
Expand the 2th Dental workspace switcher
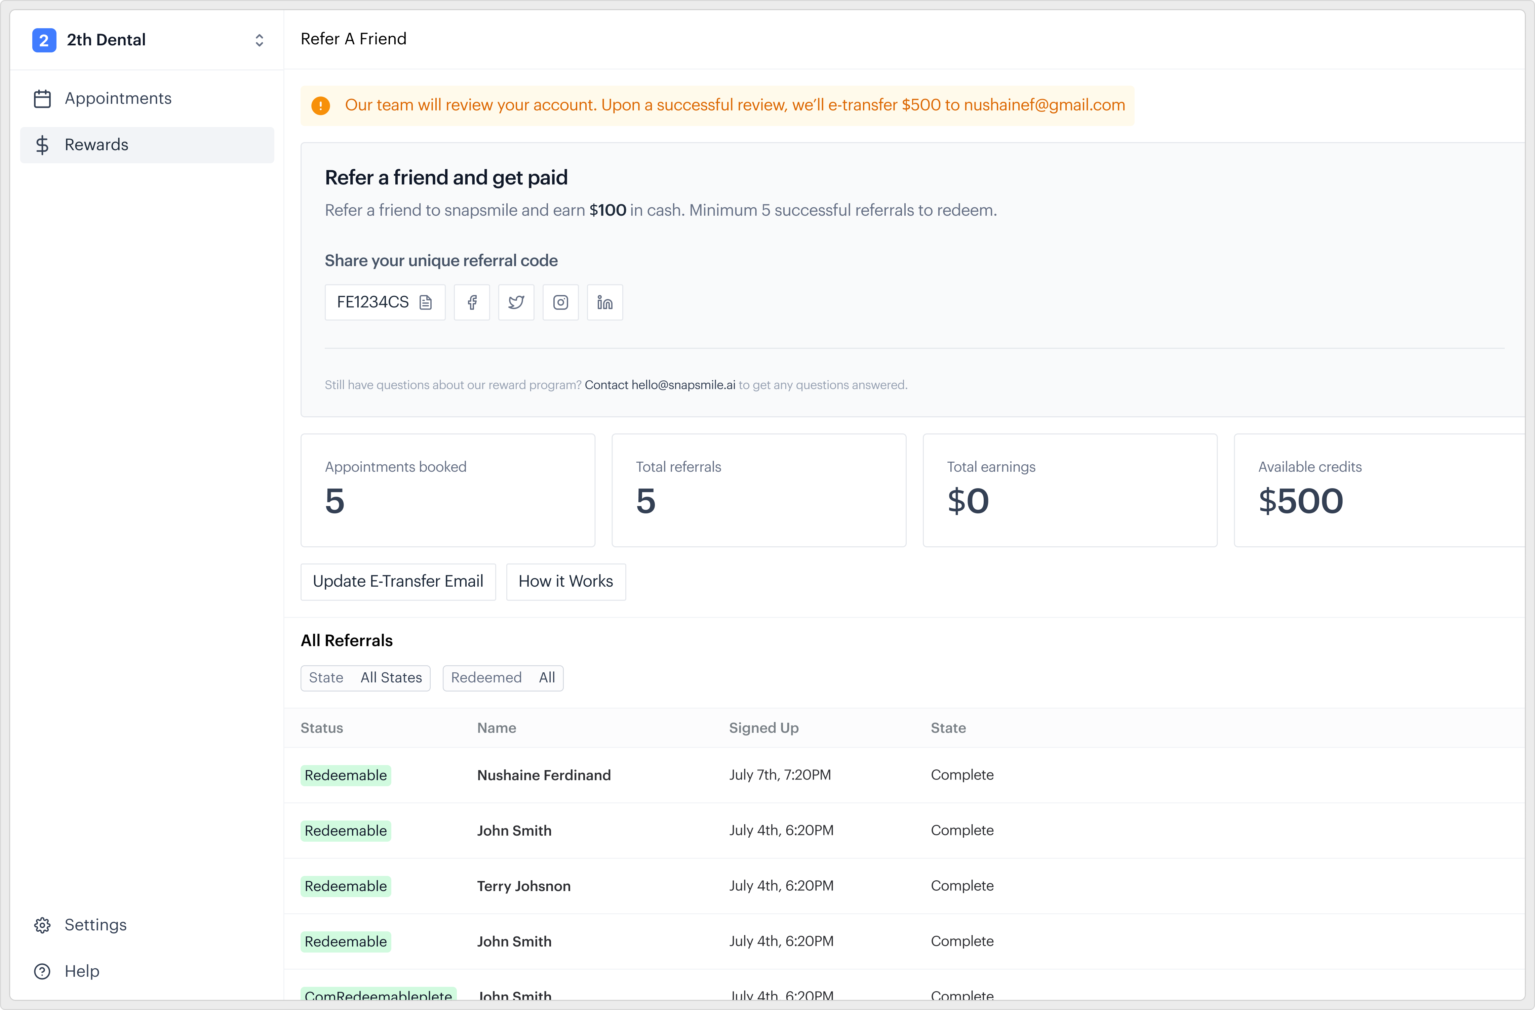(259, 40)
